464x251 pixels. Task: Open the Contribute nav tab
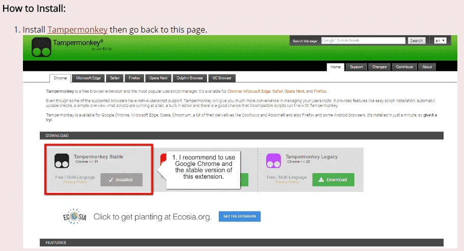[x=404, y=67]
